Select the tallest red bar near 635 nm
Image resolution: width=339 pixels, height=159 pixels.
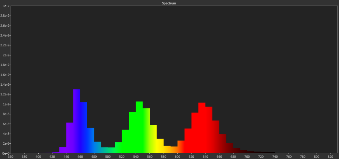tap(202, 128)
